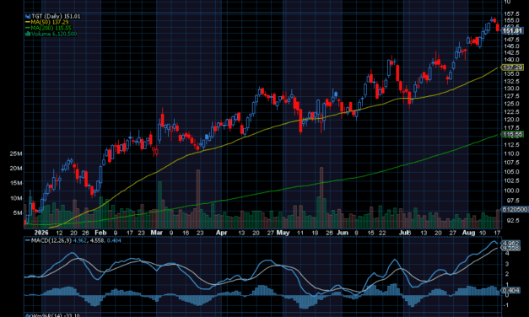Click the 147.5 price axis label
Viewport: 529px width, 317px height.
(x=512, y=40)
